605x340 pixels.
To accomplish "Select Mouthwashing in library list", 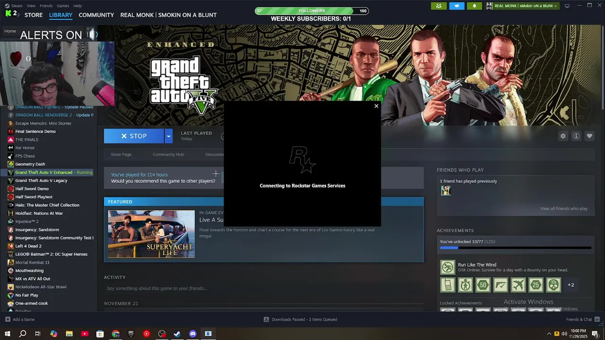I will pyautogui.click(x=29, y=271).
